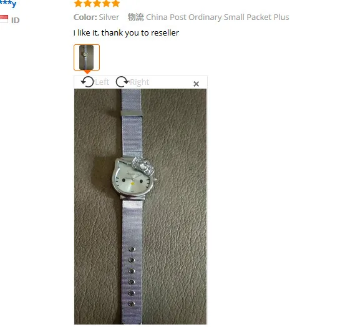Click the fifth orange rating star
The image size is (355, 327).
pyautogui.click(x=115, y=3)
